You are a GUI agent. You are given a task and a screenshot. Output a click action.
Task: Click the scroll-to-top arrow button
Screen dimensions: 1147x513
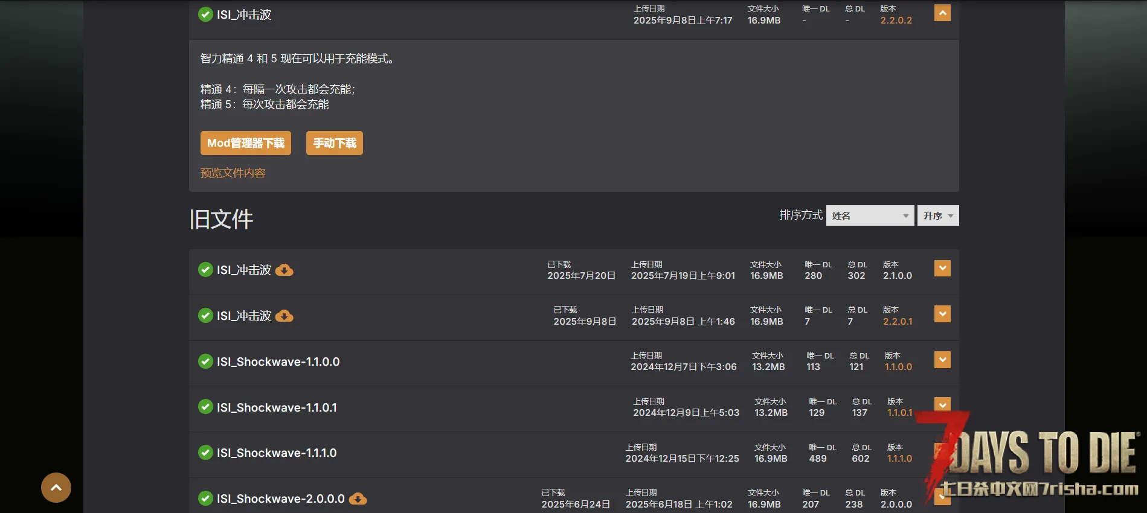pyautogui.click(x=56, y=488)
